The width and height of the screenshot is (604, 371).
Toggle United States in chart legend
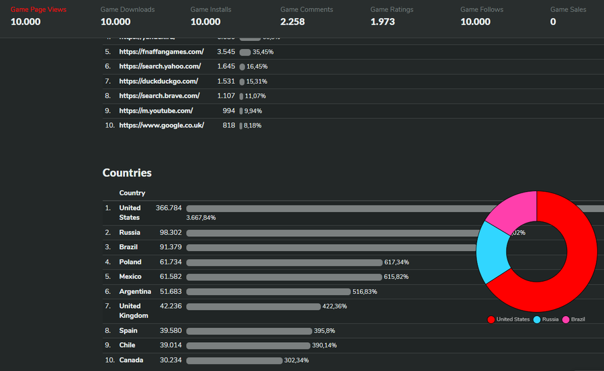[509, 319]
